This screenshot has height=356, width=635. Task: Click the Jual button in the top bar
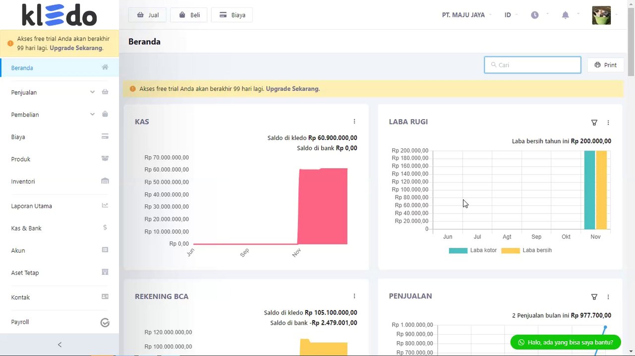(147, 15)
